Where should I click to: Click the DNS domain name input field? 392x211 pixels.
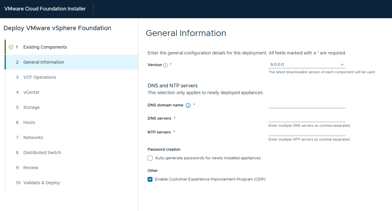coord(307,105)
